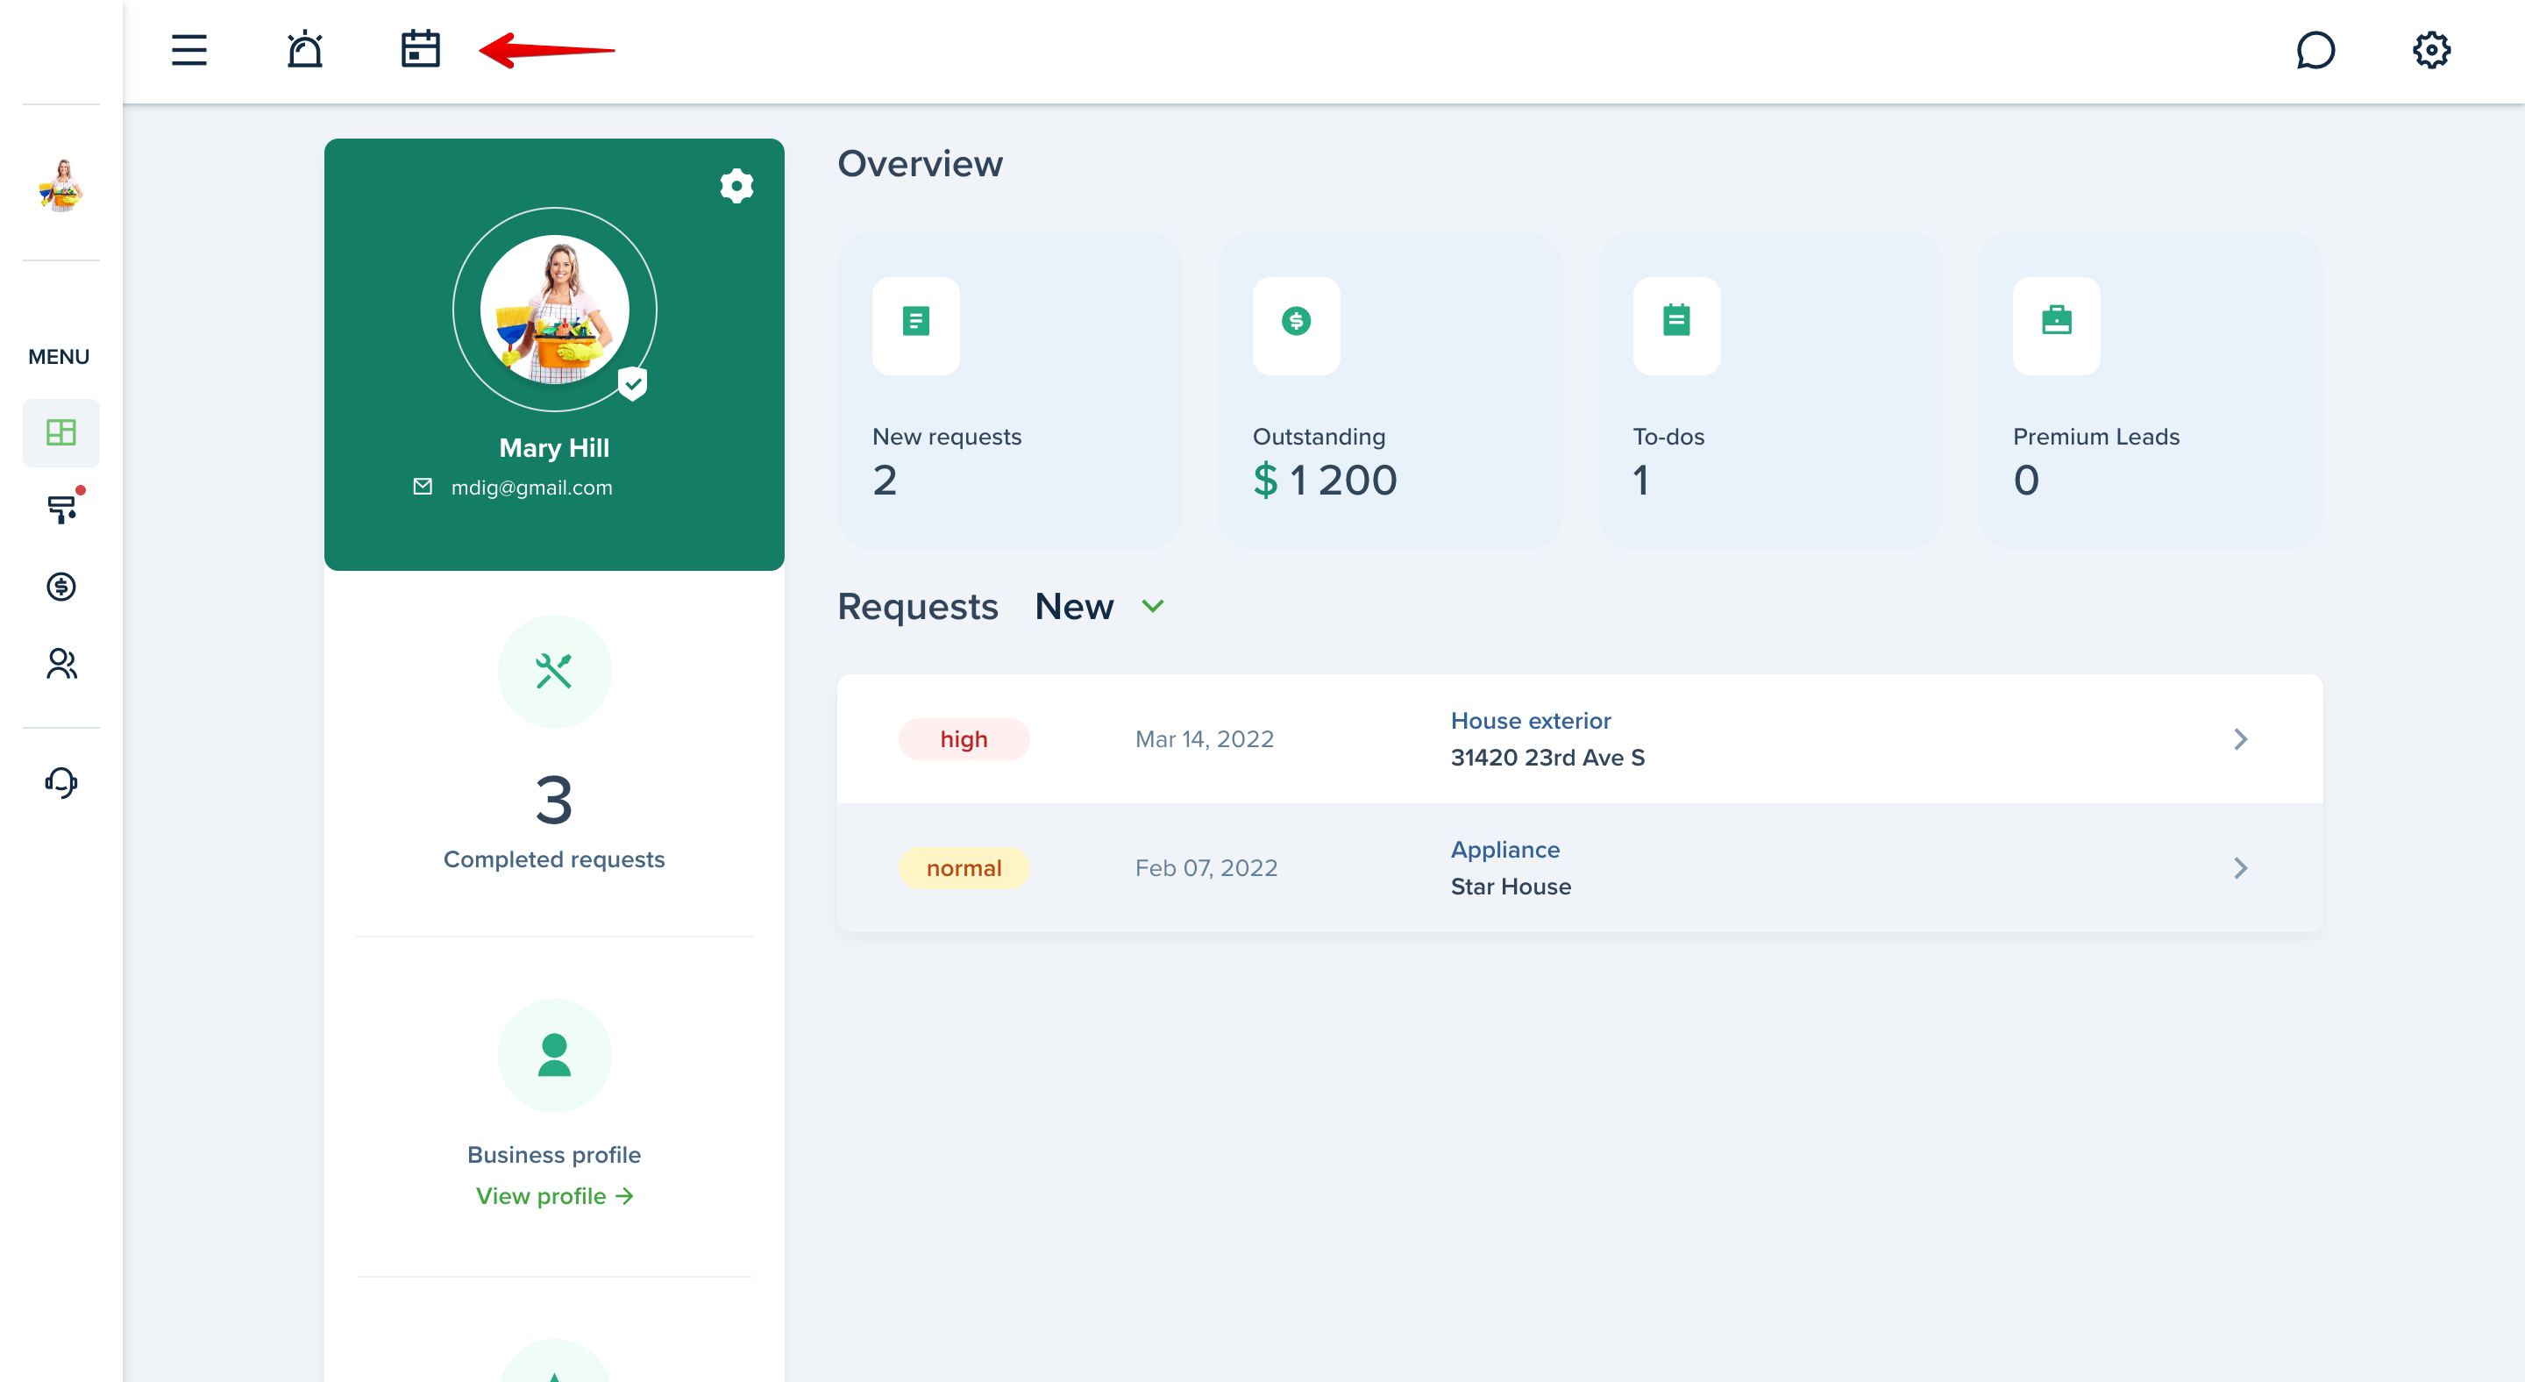Screen dimensions: 2525x1382
Task: Click the green chevron next to New
Action: click(x=1153, y=607)
